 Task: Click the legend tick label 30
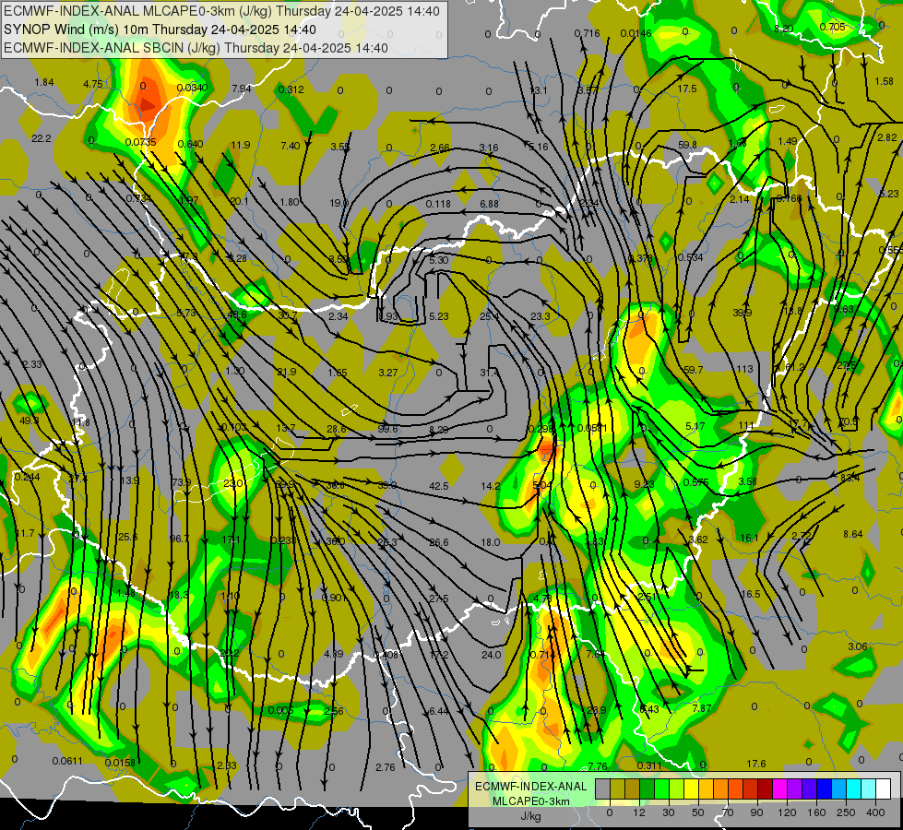click(x=668, y=812)
